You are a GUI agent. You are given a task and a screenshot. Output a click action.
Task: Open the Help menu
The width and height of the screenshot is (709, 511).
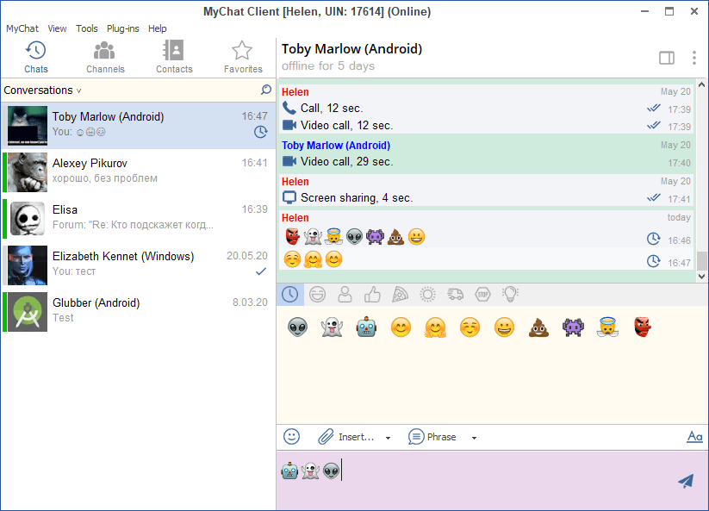(157, 28)
